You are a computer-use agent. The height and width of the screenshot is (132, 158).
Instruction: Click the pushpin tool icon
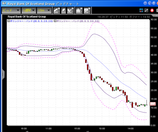[x=64, y=11]
